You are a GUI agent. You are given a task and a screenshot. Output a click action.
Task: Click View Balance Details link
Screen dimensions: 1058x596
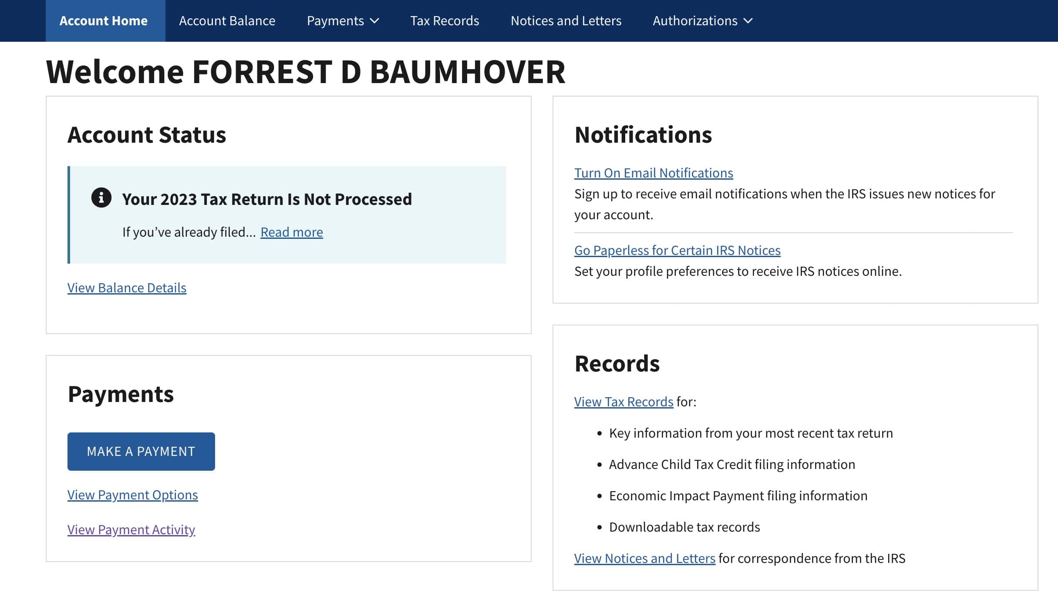126,287
